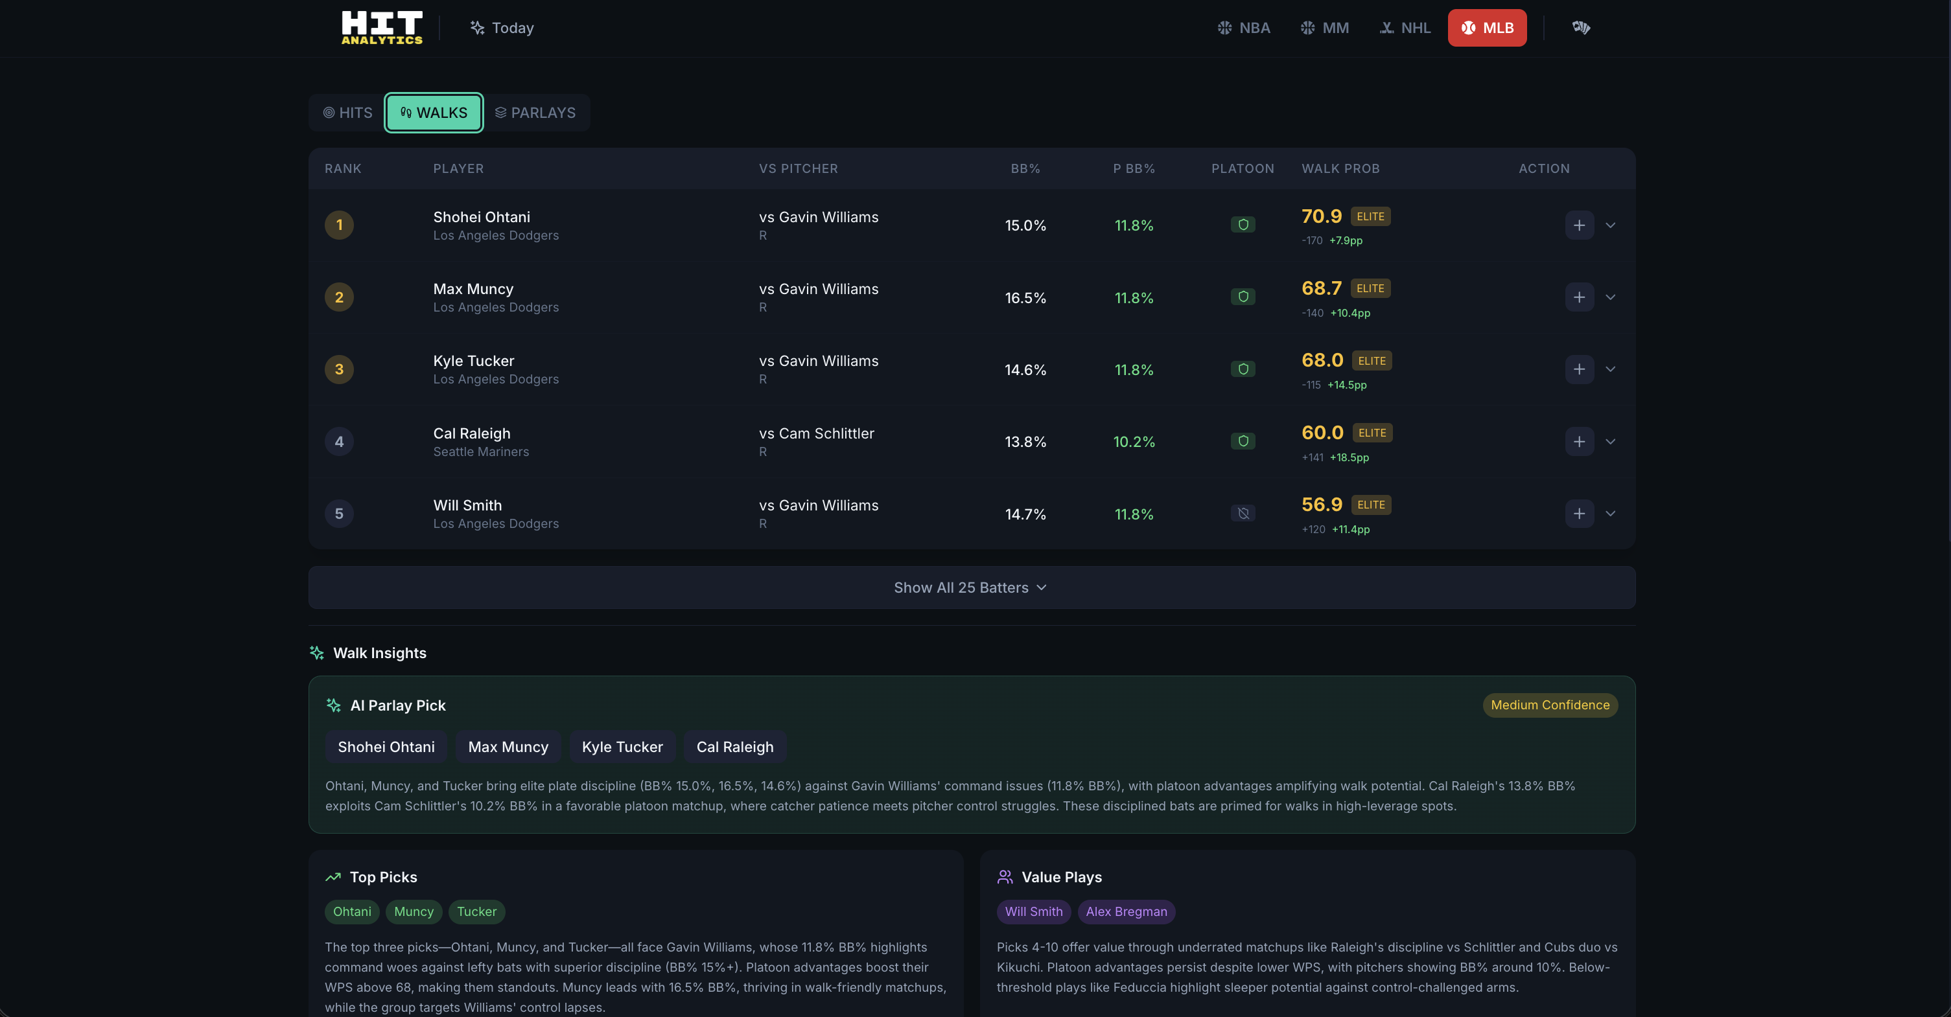Expand Cal Raleigh's row with the chevron

pyautogui.click(x=1611, y=441)
